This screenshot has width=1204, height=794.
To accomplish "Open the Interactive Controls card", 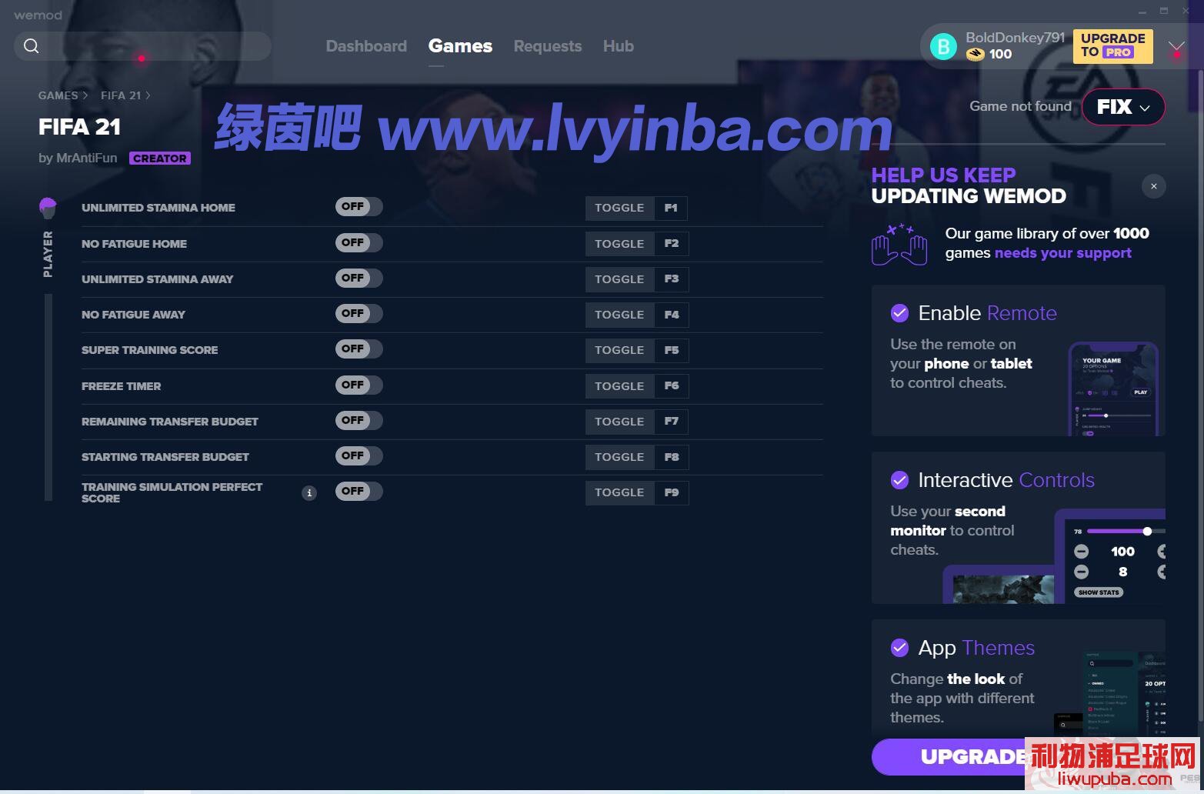I will point(1018,528).
